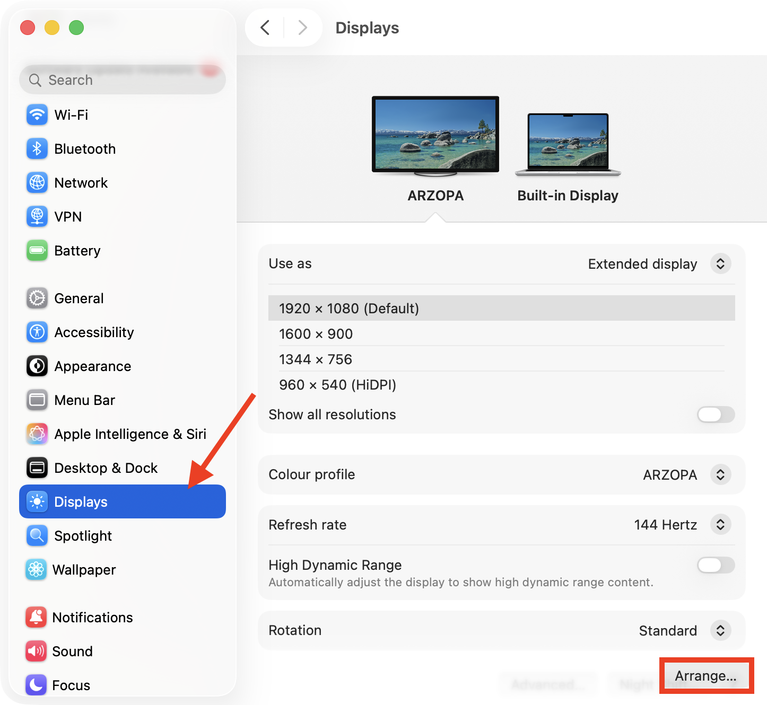Go back using the navigation arrow
Screen dimensions: 767x705
[x=265, y=28]
